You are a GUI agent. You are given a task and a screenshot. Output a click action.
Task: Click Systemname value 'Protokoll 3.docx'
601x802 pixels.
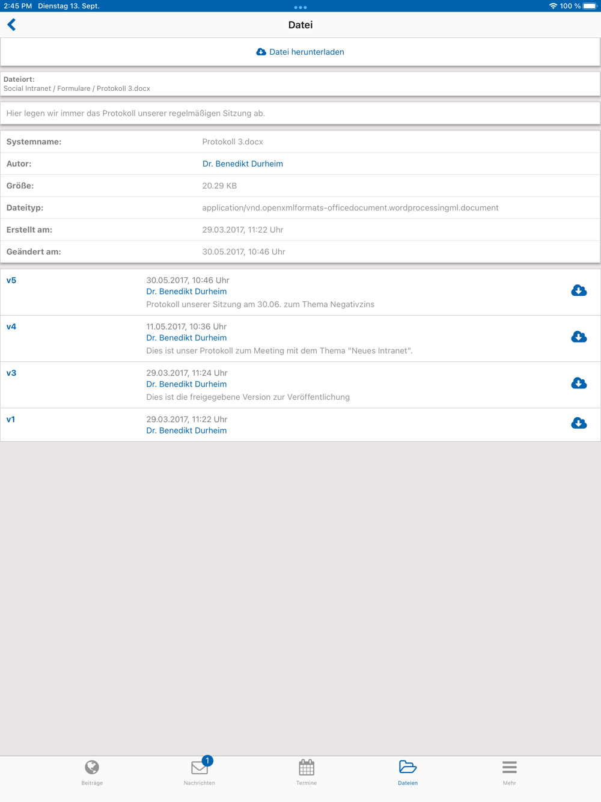(233, 142)
